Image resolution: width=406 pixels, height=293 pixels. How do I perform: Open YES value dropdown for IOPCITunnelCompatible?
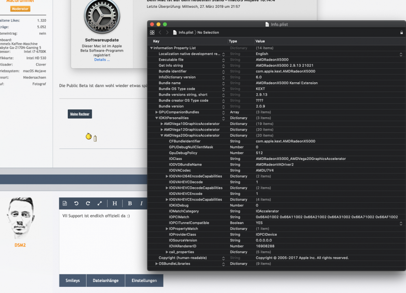point(401,223)
